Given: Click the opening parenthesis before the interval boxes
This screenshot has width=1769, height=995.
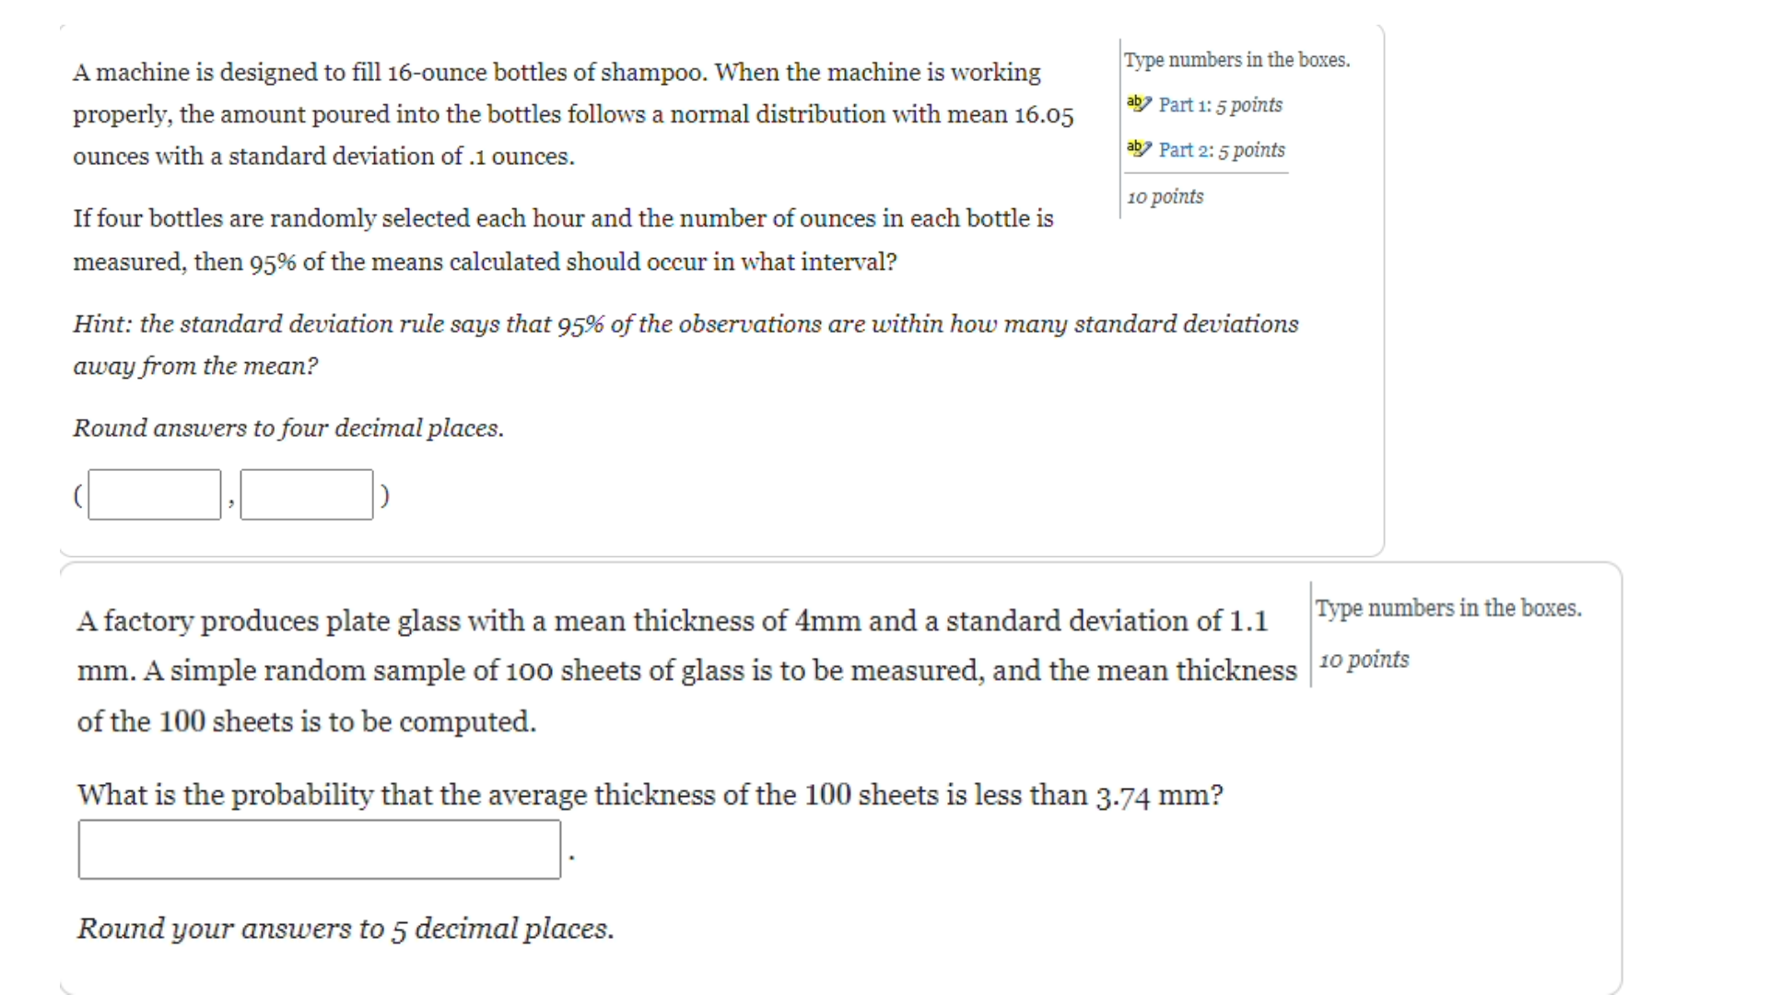Looking at the screenshot, I should click(78, 496).
